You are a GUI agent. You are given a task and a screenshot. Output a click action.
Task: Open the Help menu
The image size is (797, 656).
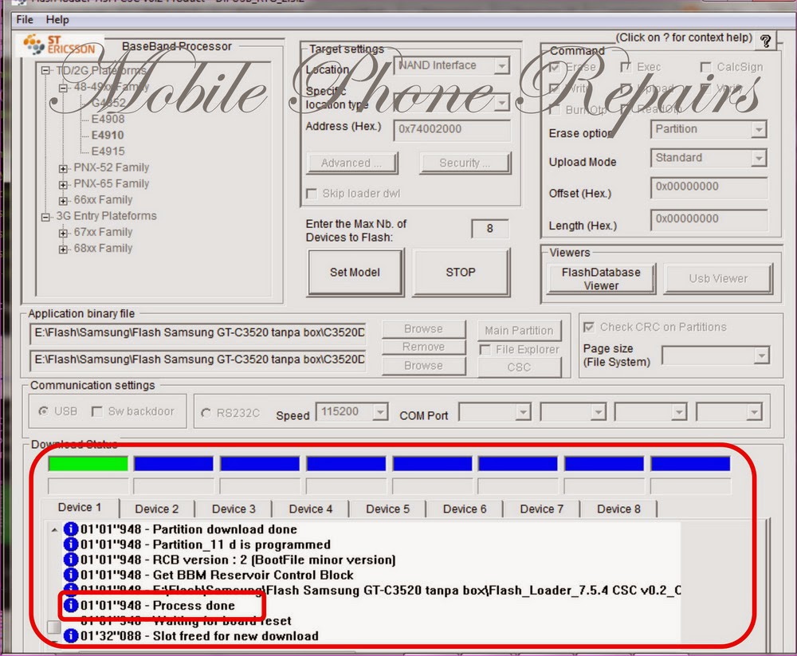[x=57, y=19]
